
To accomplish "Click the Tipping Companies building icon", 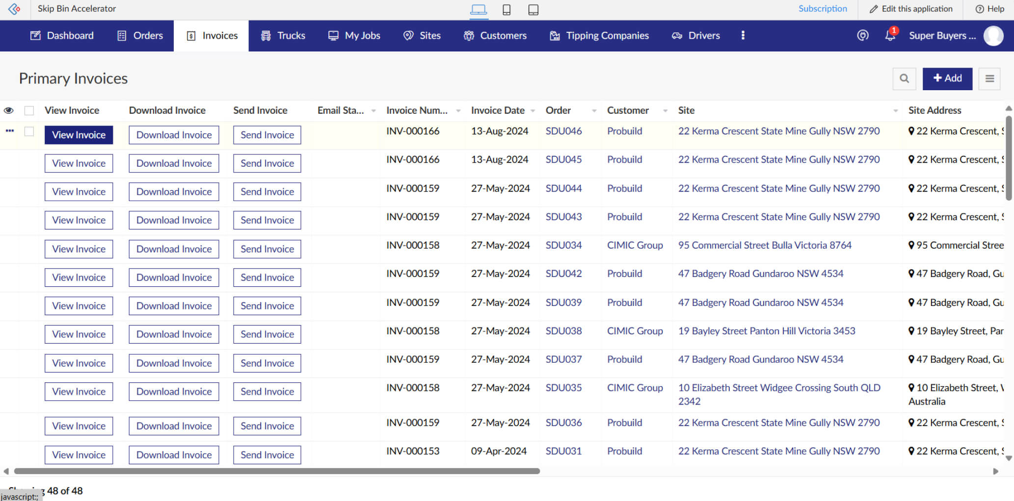I will [555, 35].
